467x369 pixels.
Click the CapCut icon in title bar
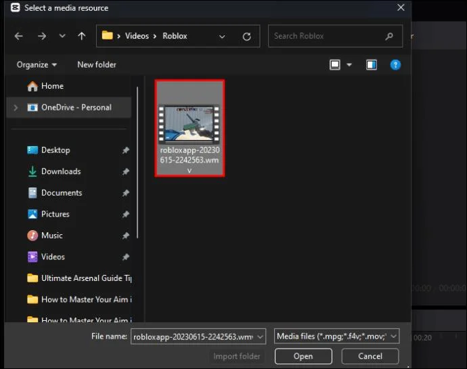[x=16, y=7]
